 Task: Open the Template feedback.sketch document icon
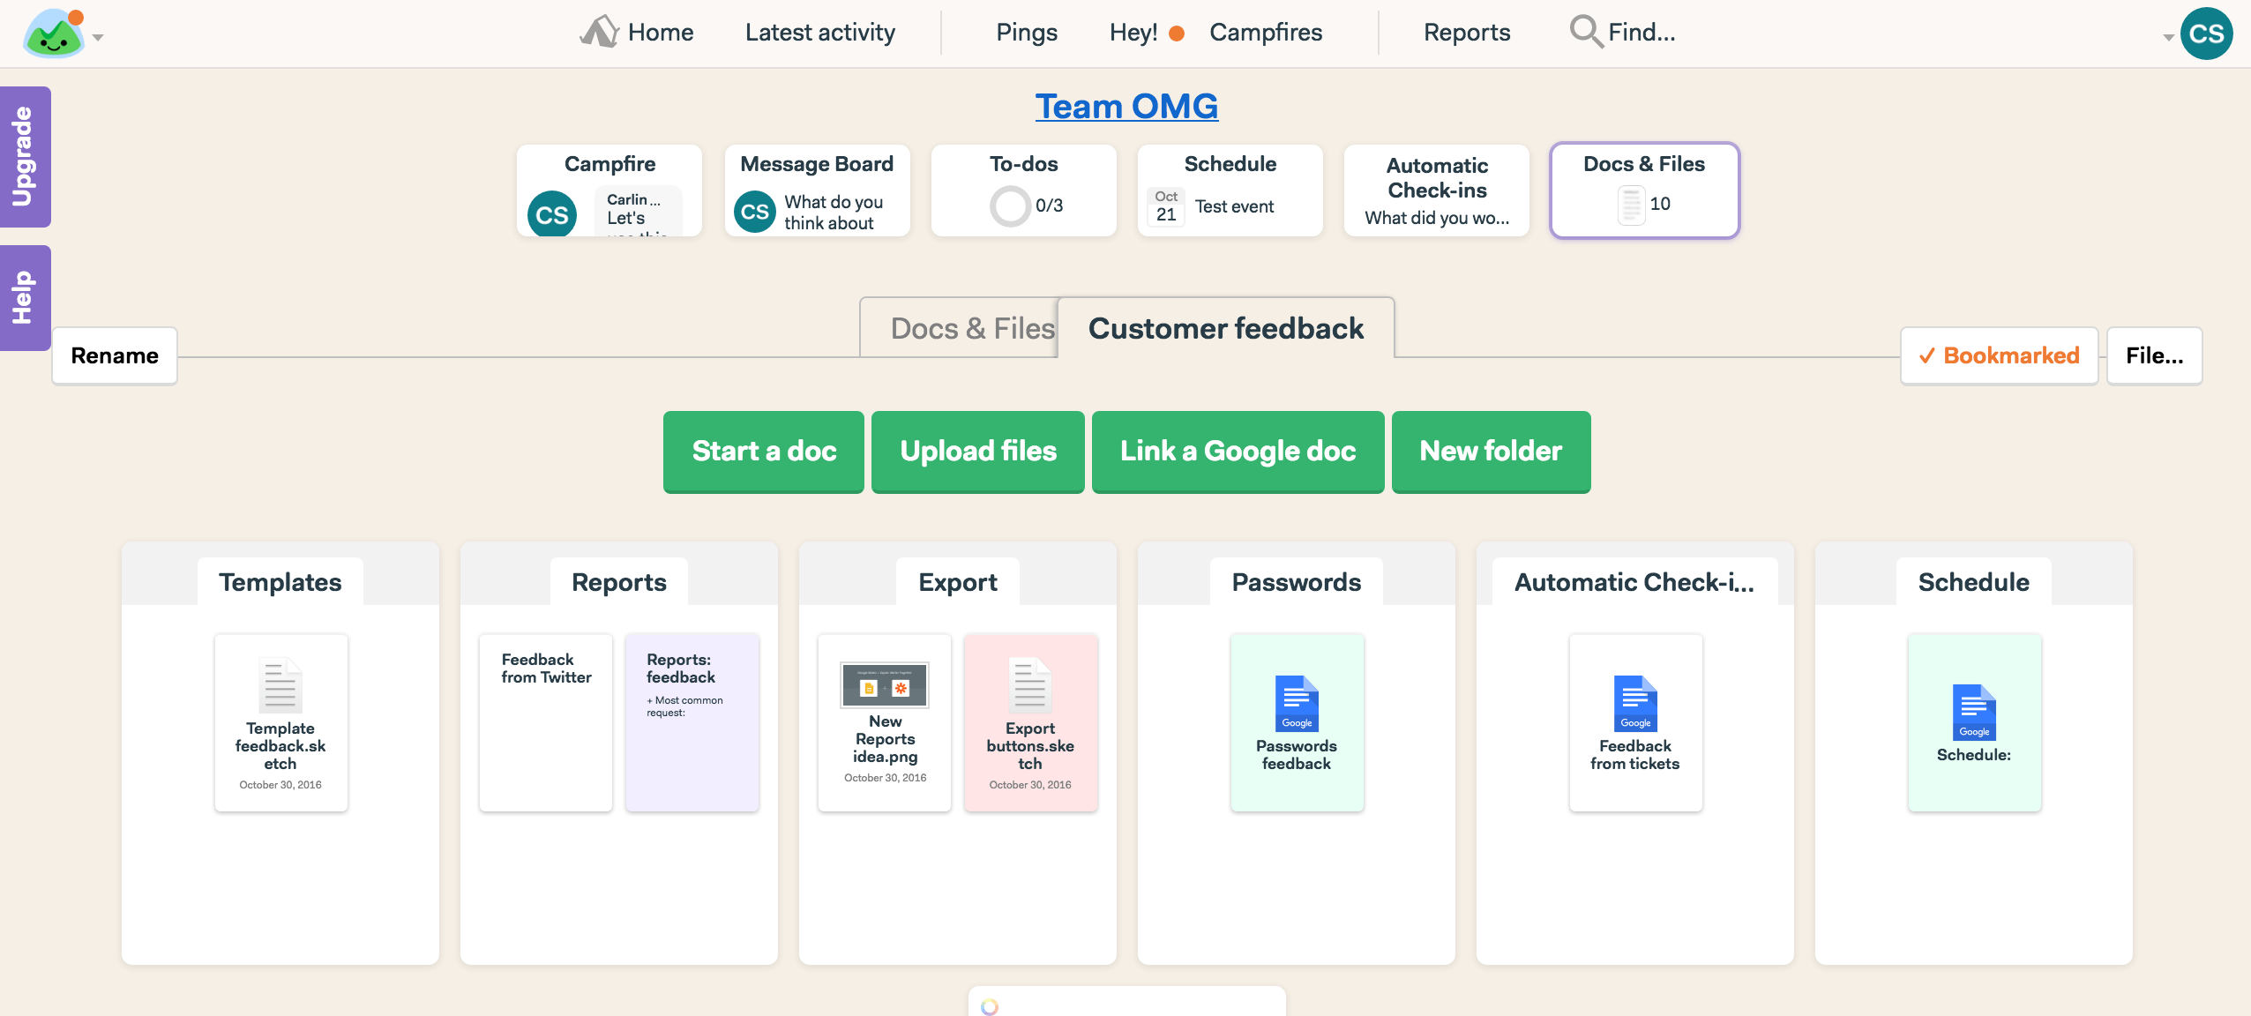tap(280, 685)
